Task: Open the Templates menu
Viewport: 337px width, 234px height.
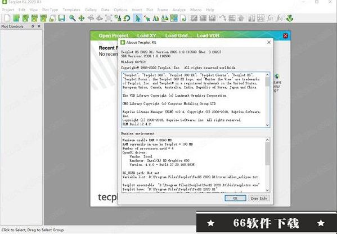Action: click(71, 10)
